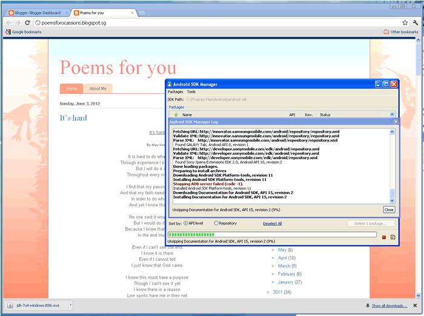Image resolution: width=424 pixels, height=316 pixels.
Task: Click the log panel scrollbar thumb
Action: [x=392, y=193]
